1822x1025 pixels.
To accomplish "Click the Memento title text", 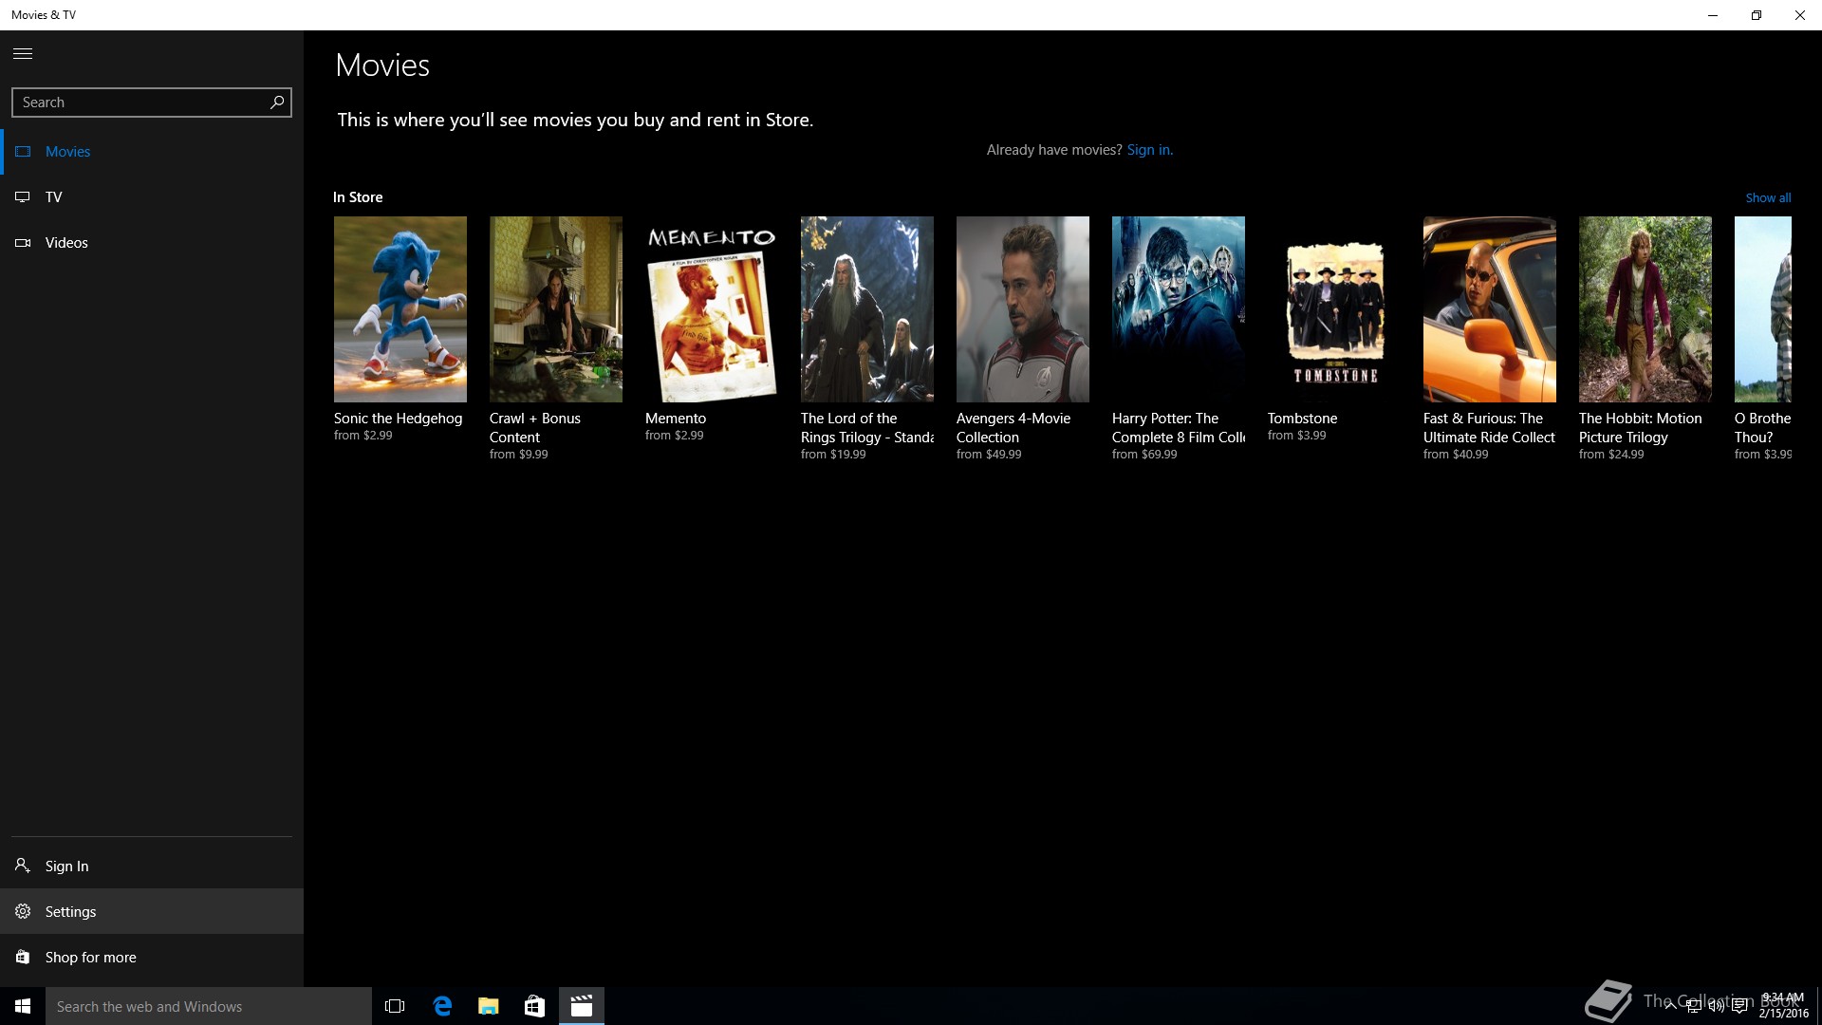I will click(x=676, y=419).
